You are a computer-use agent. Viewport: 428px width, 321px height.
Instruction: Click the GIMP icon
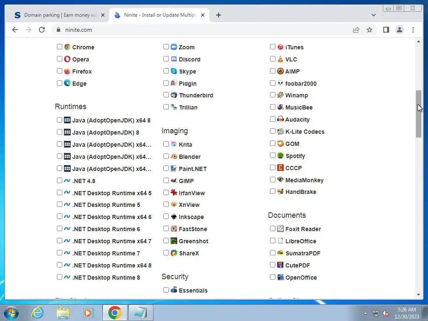pos(174,181)
